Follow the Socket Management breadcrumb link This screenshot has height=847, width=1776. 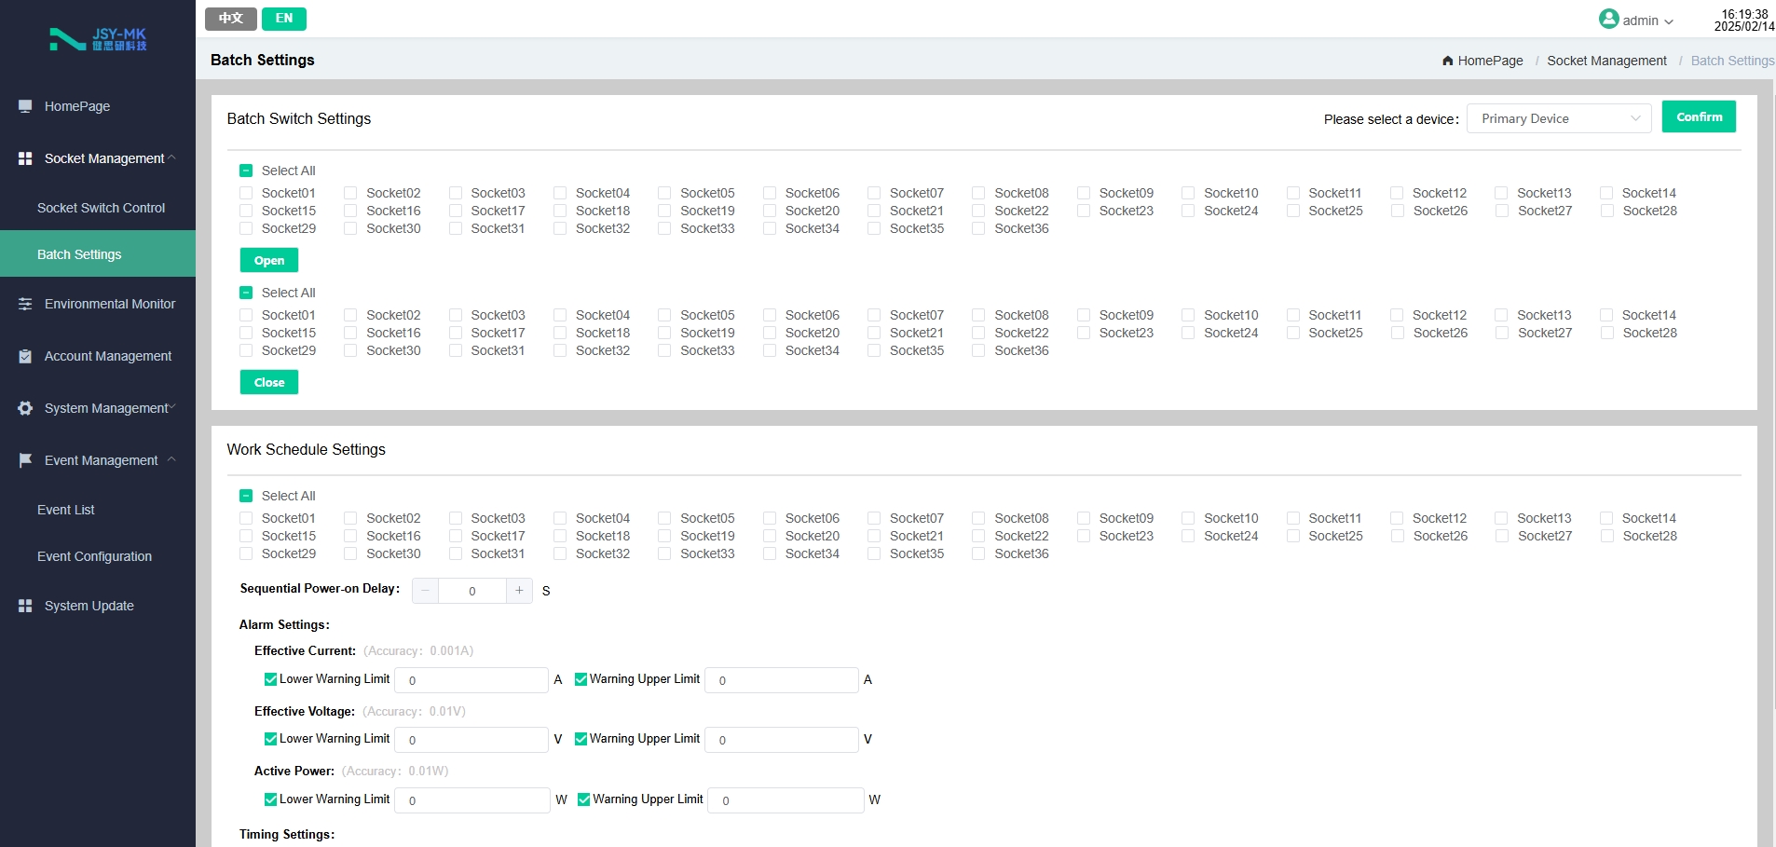coord(1606,61)
